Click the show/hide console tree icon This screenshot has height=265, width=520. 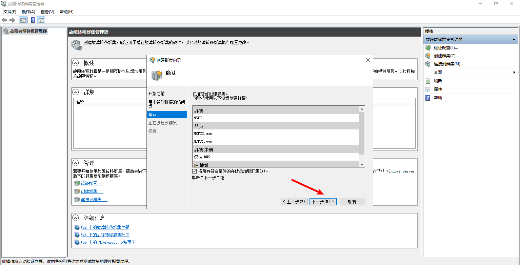[x=23, y=20]
